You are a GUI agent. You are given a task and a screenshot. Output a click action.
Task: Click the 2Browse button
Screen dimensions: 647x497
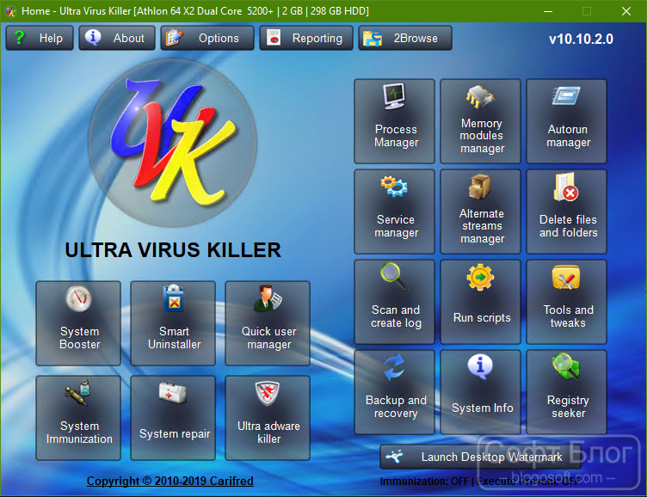pyautogui.click(x=405, y=38)
